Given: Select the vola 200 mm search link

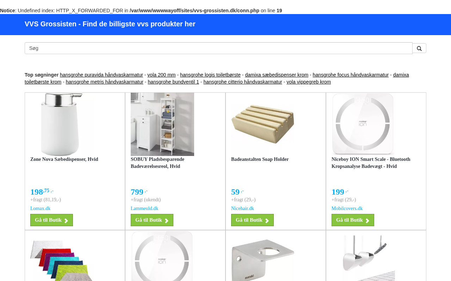Looking at the screenshot, I should point(161,75).
